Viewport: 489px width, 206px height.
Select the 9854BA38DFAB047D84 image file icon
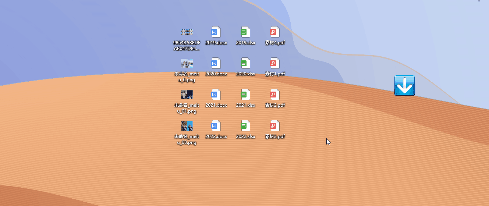[x=187, y=32]
